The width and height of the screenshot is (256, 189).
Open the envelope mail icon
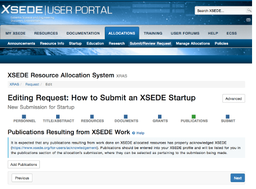pyautogui.click(x=248, y=20)
